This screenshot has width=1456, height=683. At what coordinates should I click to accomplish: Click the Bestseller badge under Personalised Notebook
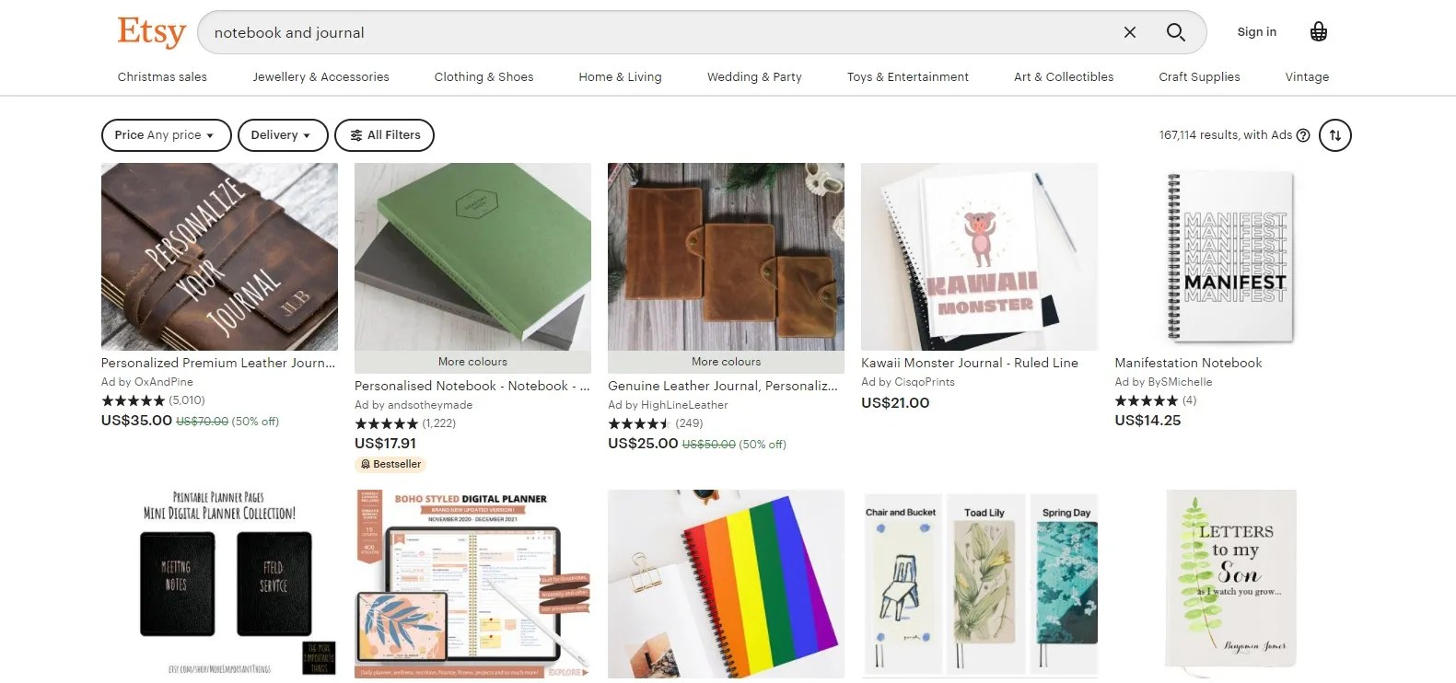point(390,464)
